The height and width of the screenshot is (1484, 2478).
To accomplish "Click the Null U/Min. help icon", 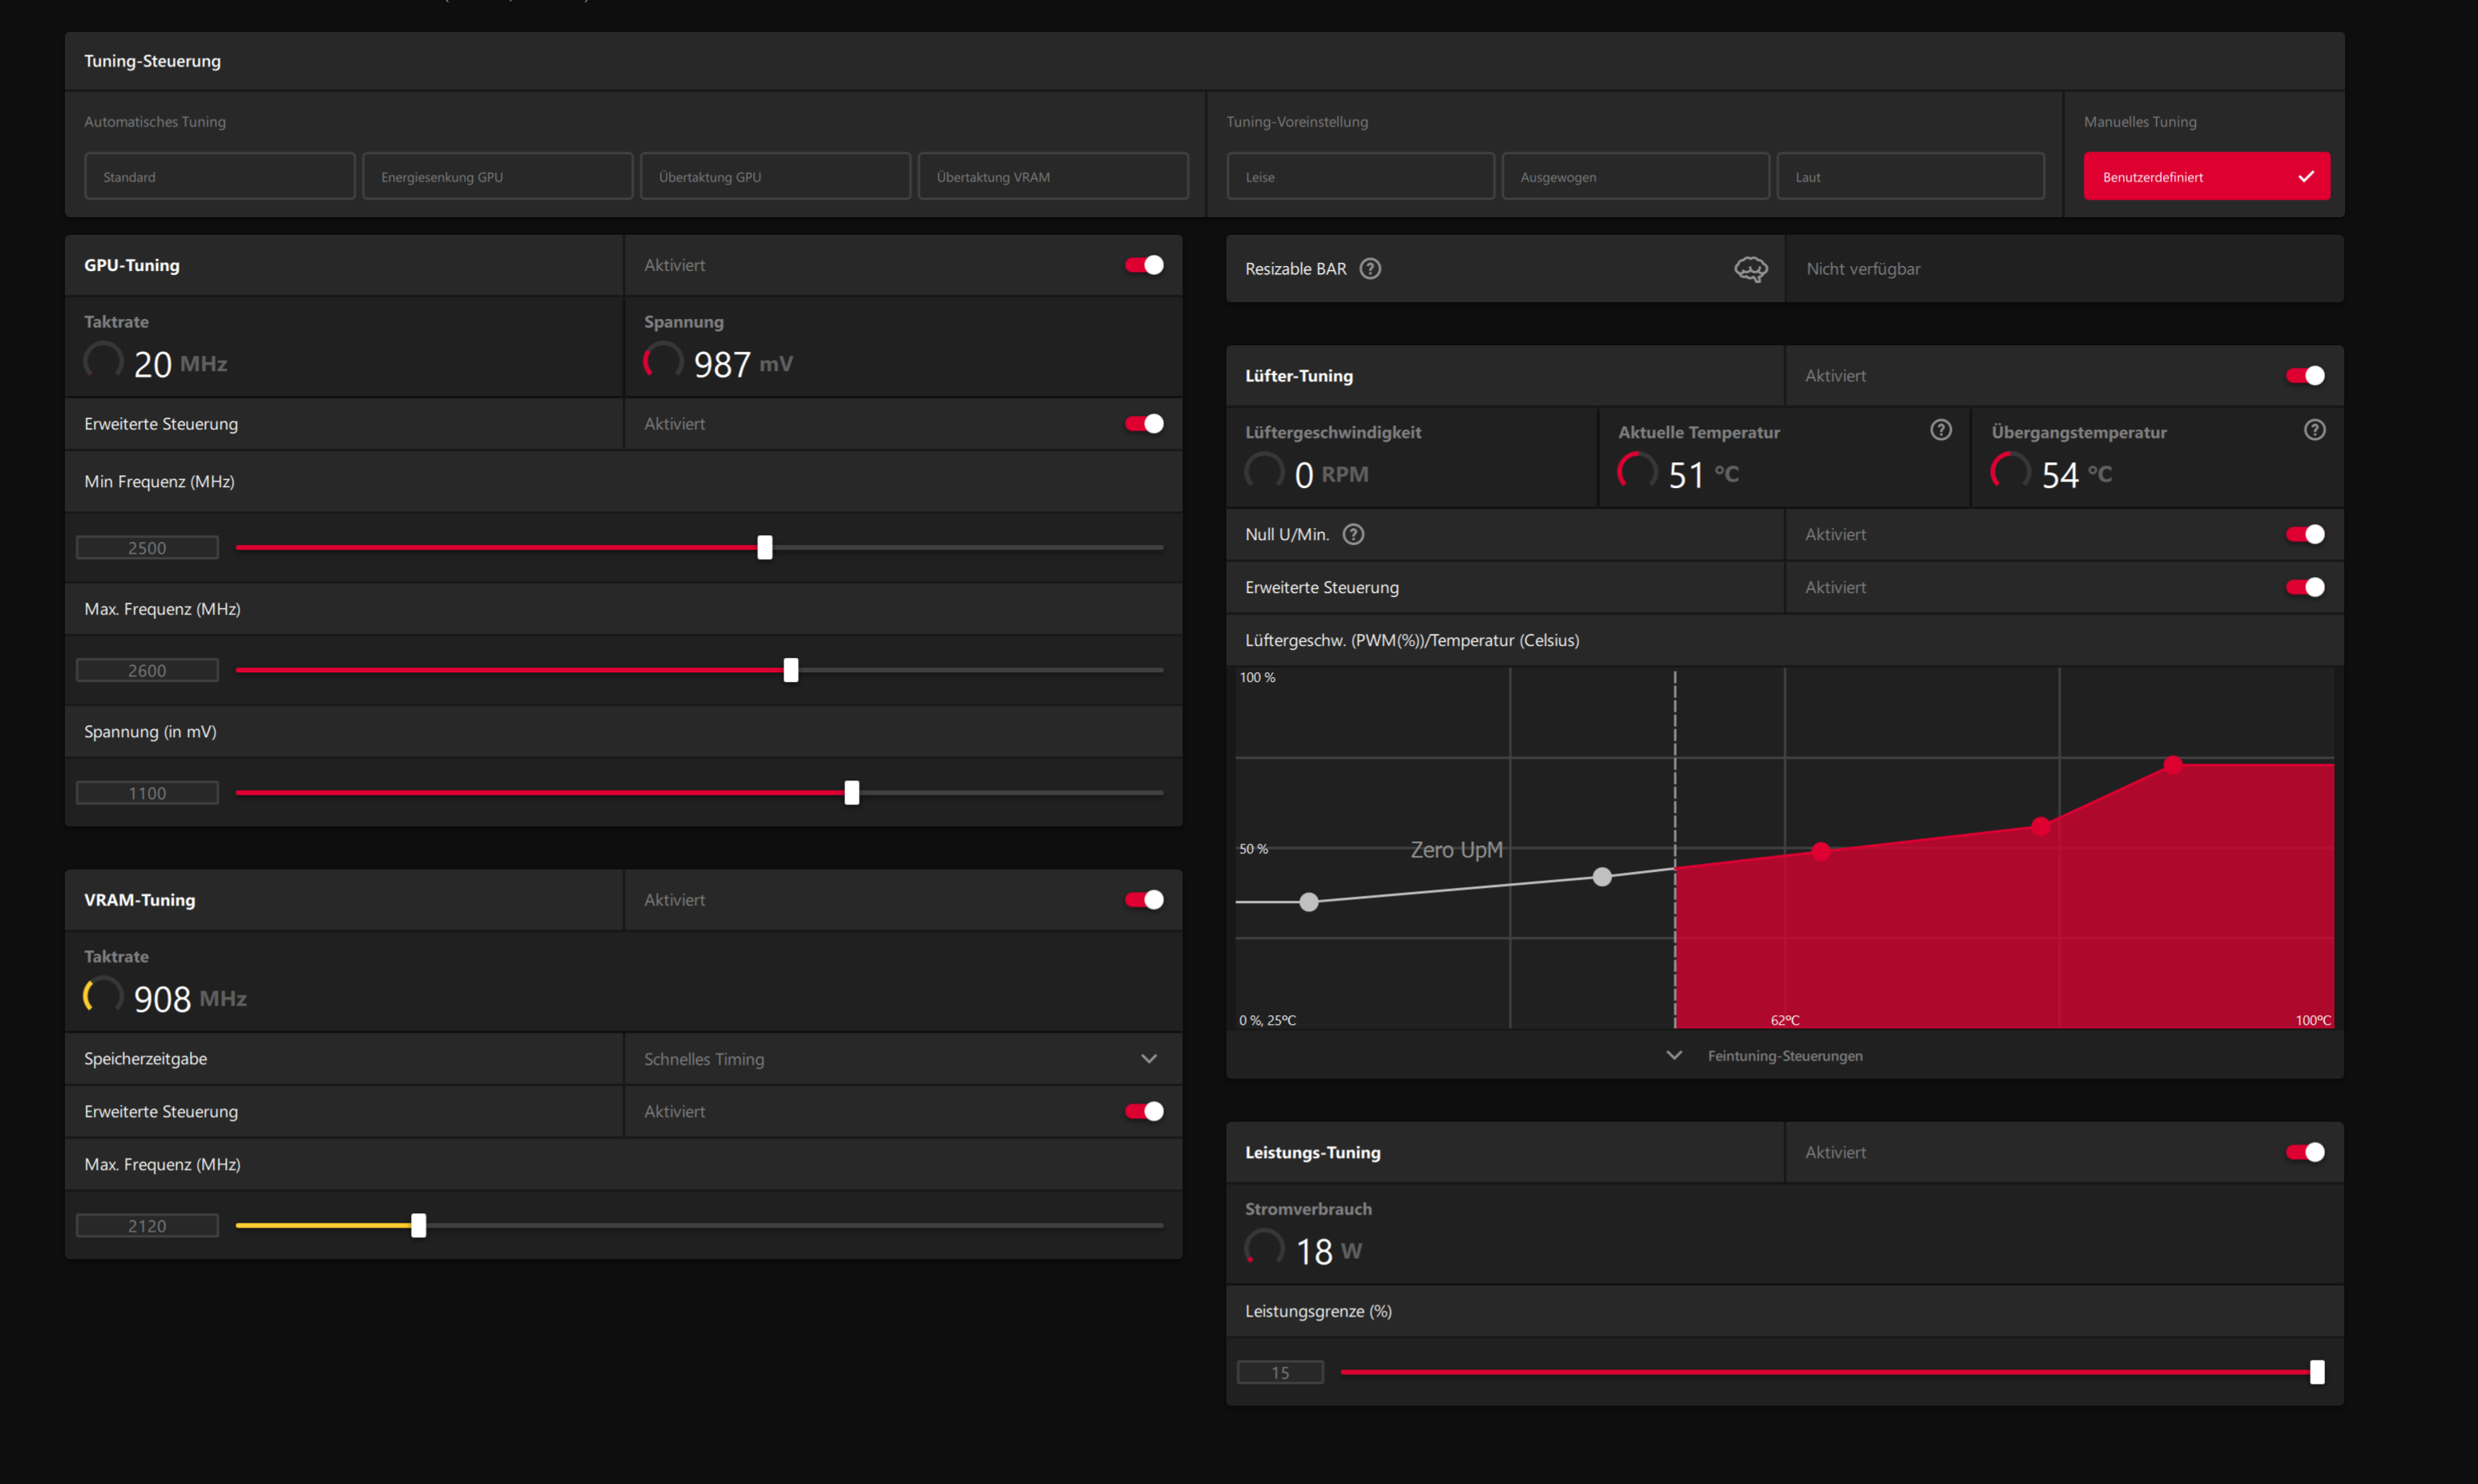I will coord(1353,534).
